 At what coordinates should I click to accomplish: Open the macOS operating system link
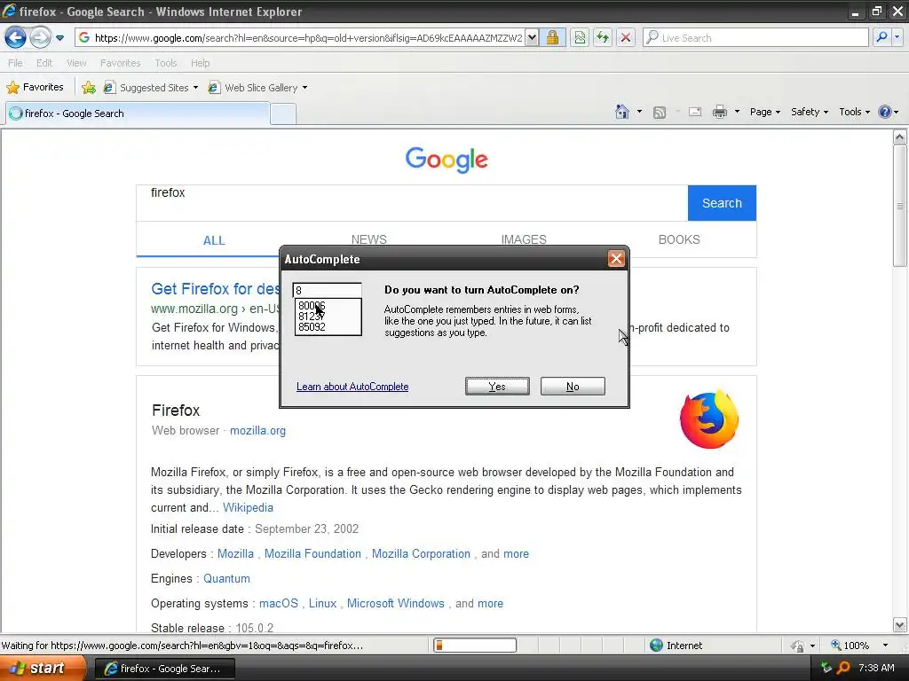coord(278,603)
